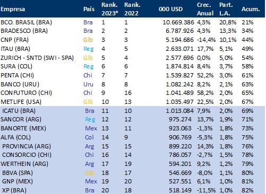This screenshot has width=266, height=194.
Task: Select the CONFUTURO (CHI) value 1.041.489
Action: [x=179, y=93]
